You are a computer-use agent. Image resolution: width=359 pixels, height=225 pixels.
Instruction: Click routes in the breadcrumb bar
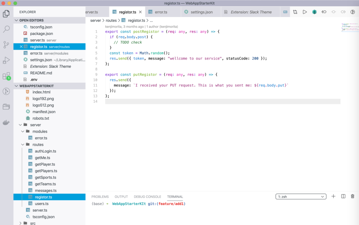pos(111,20)
